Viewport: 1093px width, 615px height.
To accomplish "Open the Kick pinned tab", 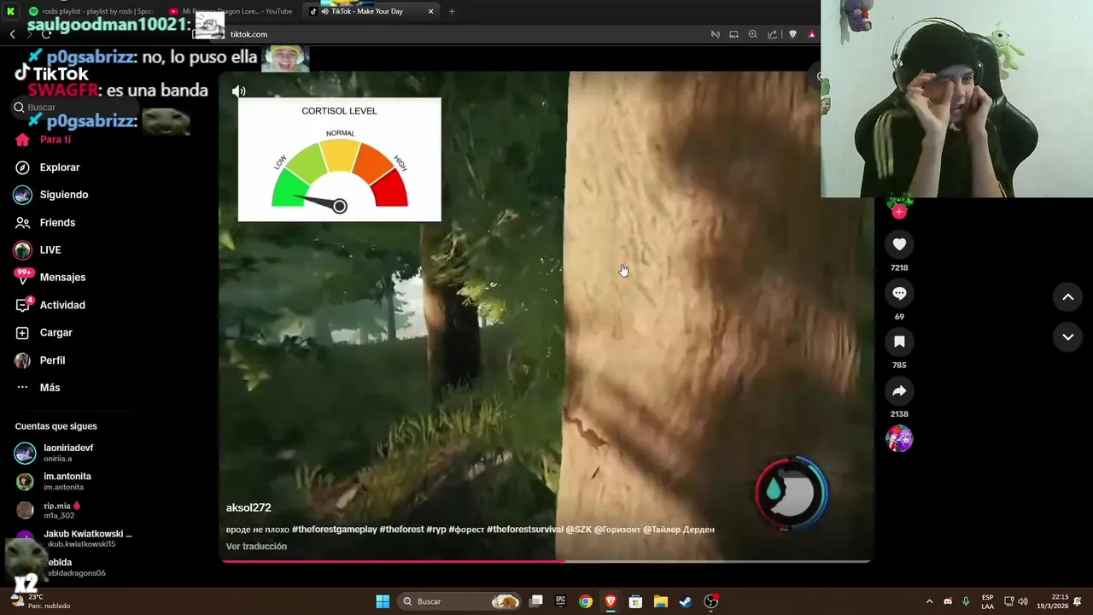I will click(x=11, y=11).
